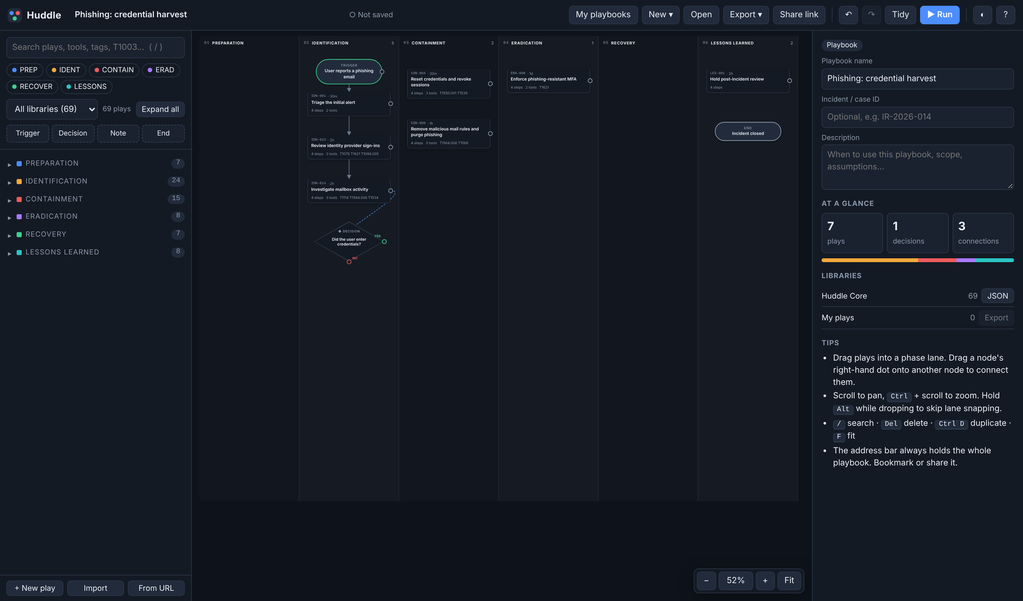Redo the last action
Screen dimensions: 1023x601
point(871,15)
